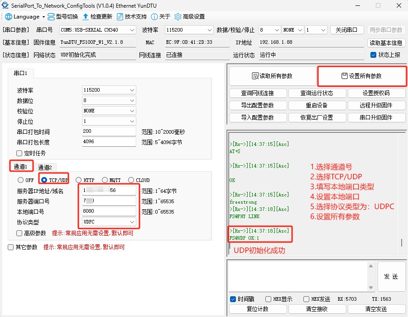This screenshot has width=408, height=317.
Task: Enable 高级参数 checkbox
Action: coord(19,233)
